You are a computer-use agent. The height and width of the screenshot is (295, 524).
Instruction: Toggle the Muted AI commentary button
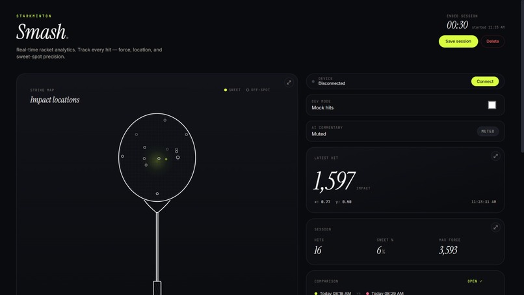pos(488,132)
